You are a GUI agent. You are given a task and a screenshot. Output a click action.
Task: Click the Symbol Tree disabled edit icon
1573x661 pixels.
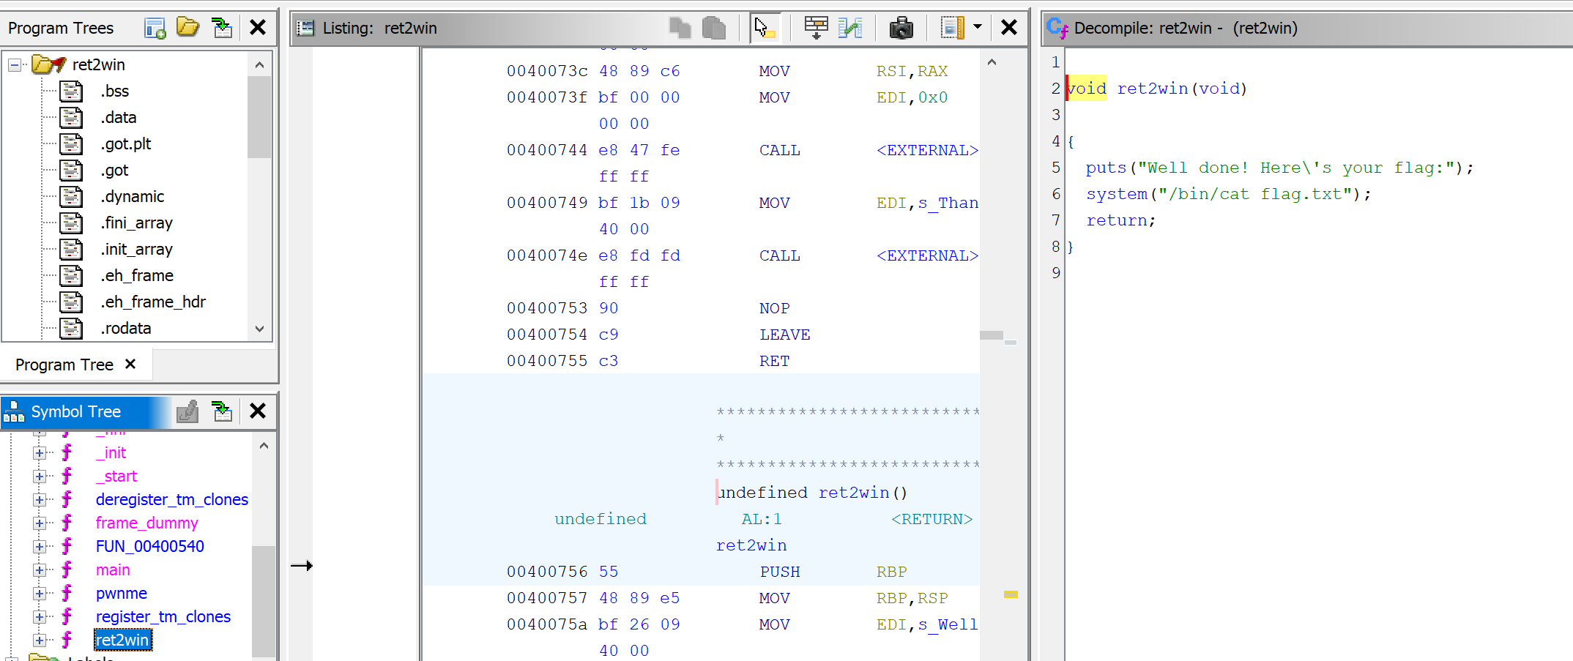coord(188,411)
